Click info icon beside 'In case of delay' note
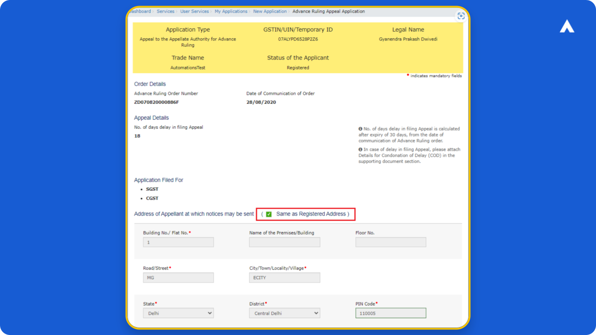Screen dimensions: 596x335 click(360, 149)
